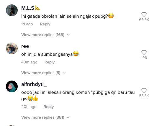Reply to ree's comment

click(50, 62)
